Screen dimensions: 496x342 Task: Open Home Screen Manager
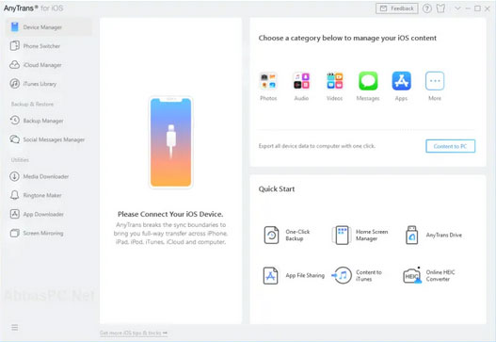pos(360,235)
